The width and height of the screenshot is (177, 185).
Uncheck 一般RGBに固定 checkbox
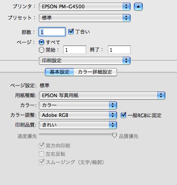(123, 115)
